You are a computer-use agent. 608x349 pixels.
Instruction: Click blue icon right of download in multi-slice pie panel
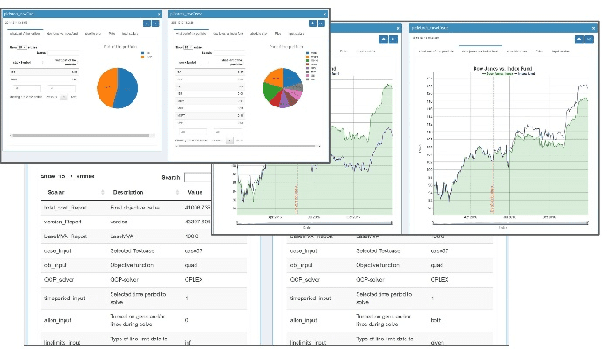[322, 24]
